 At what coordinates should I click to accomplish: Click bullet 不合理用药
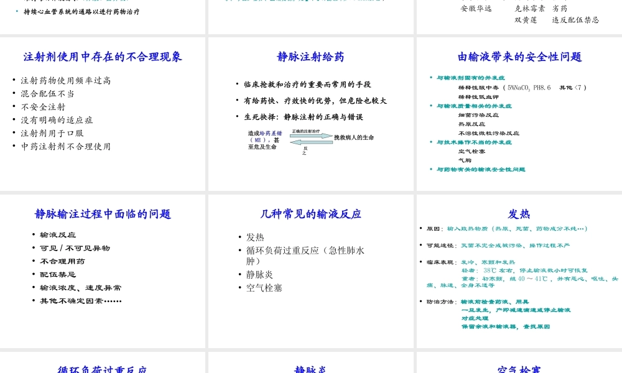(62, 262)
